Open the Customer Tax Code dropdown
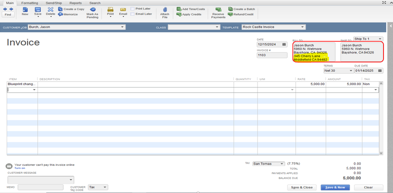The height and width of the screenshot is (193, 393). 105,187
